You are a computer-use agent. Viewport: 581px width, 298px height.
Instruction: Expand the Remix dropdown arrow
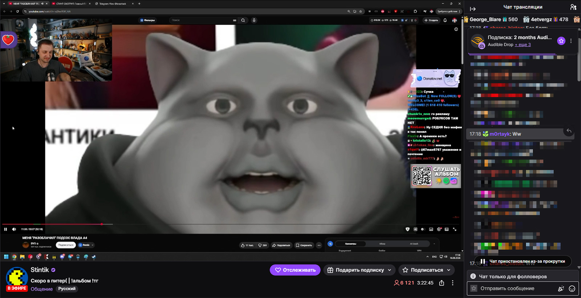tap(93, 245)
